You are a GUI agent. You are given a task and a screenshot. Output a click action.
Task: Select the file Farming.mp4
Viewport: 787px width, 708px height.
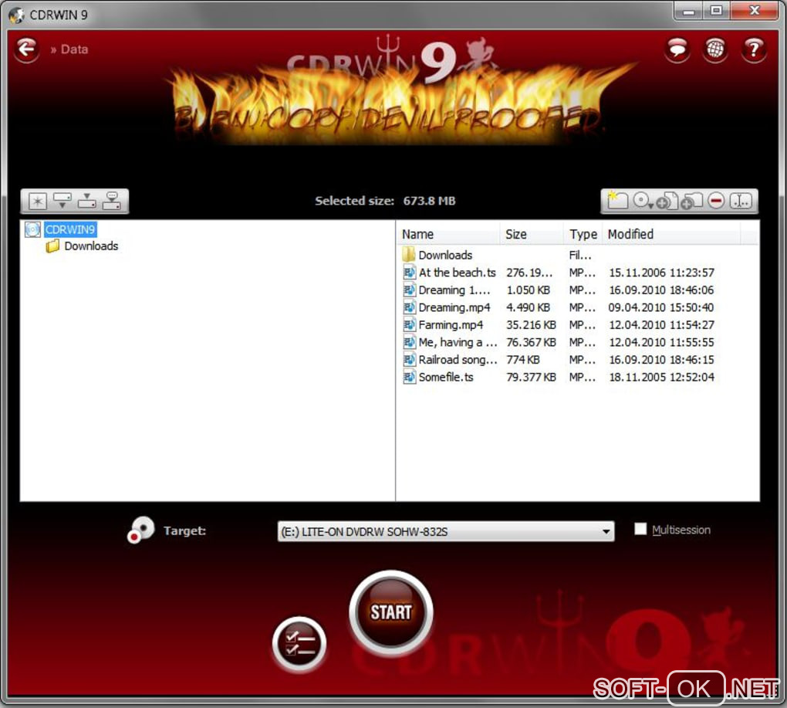[451, 325]
